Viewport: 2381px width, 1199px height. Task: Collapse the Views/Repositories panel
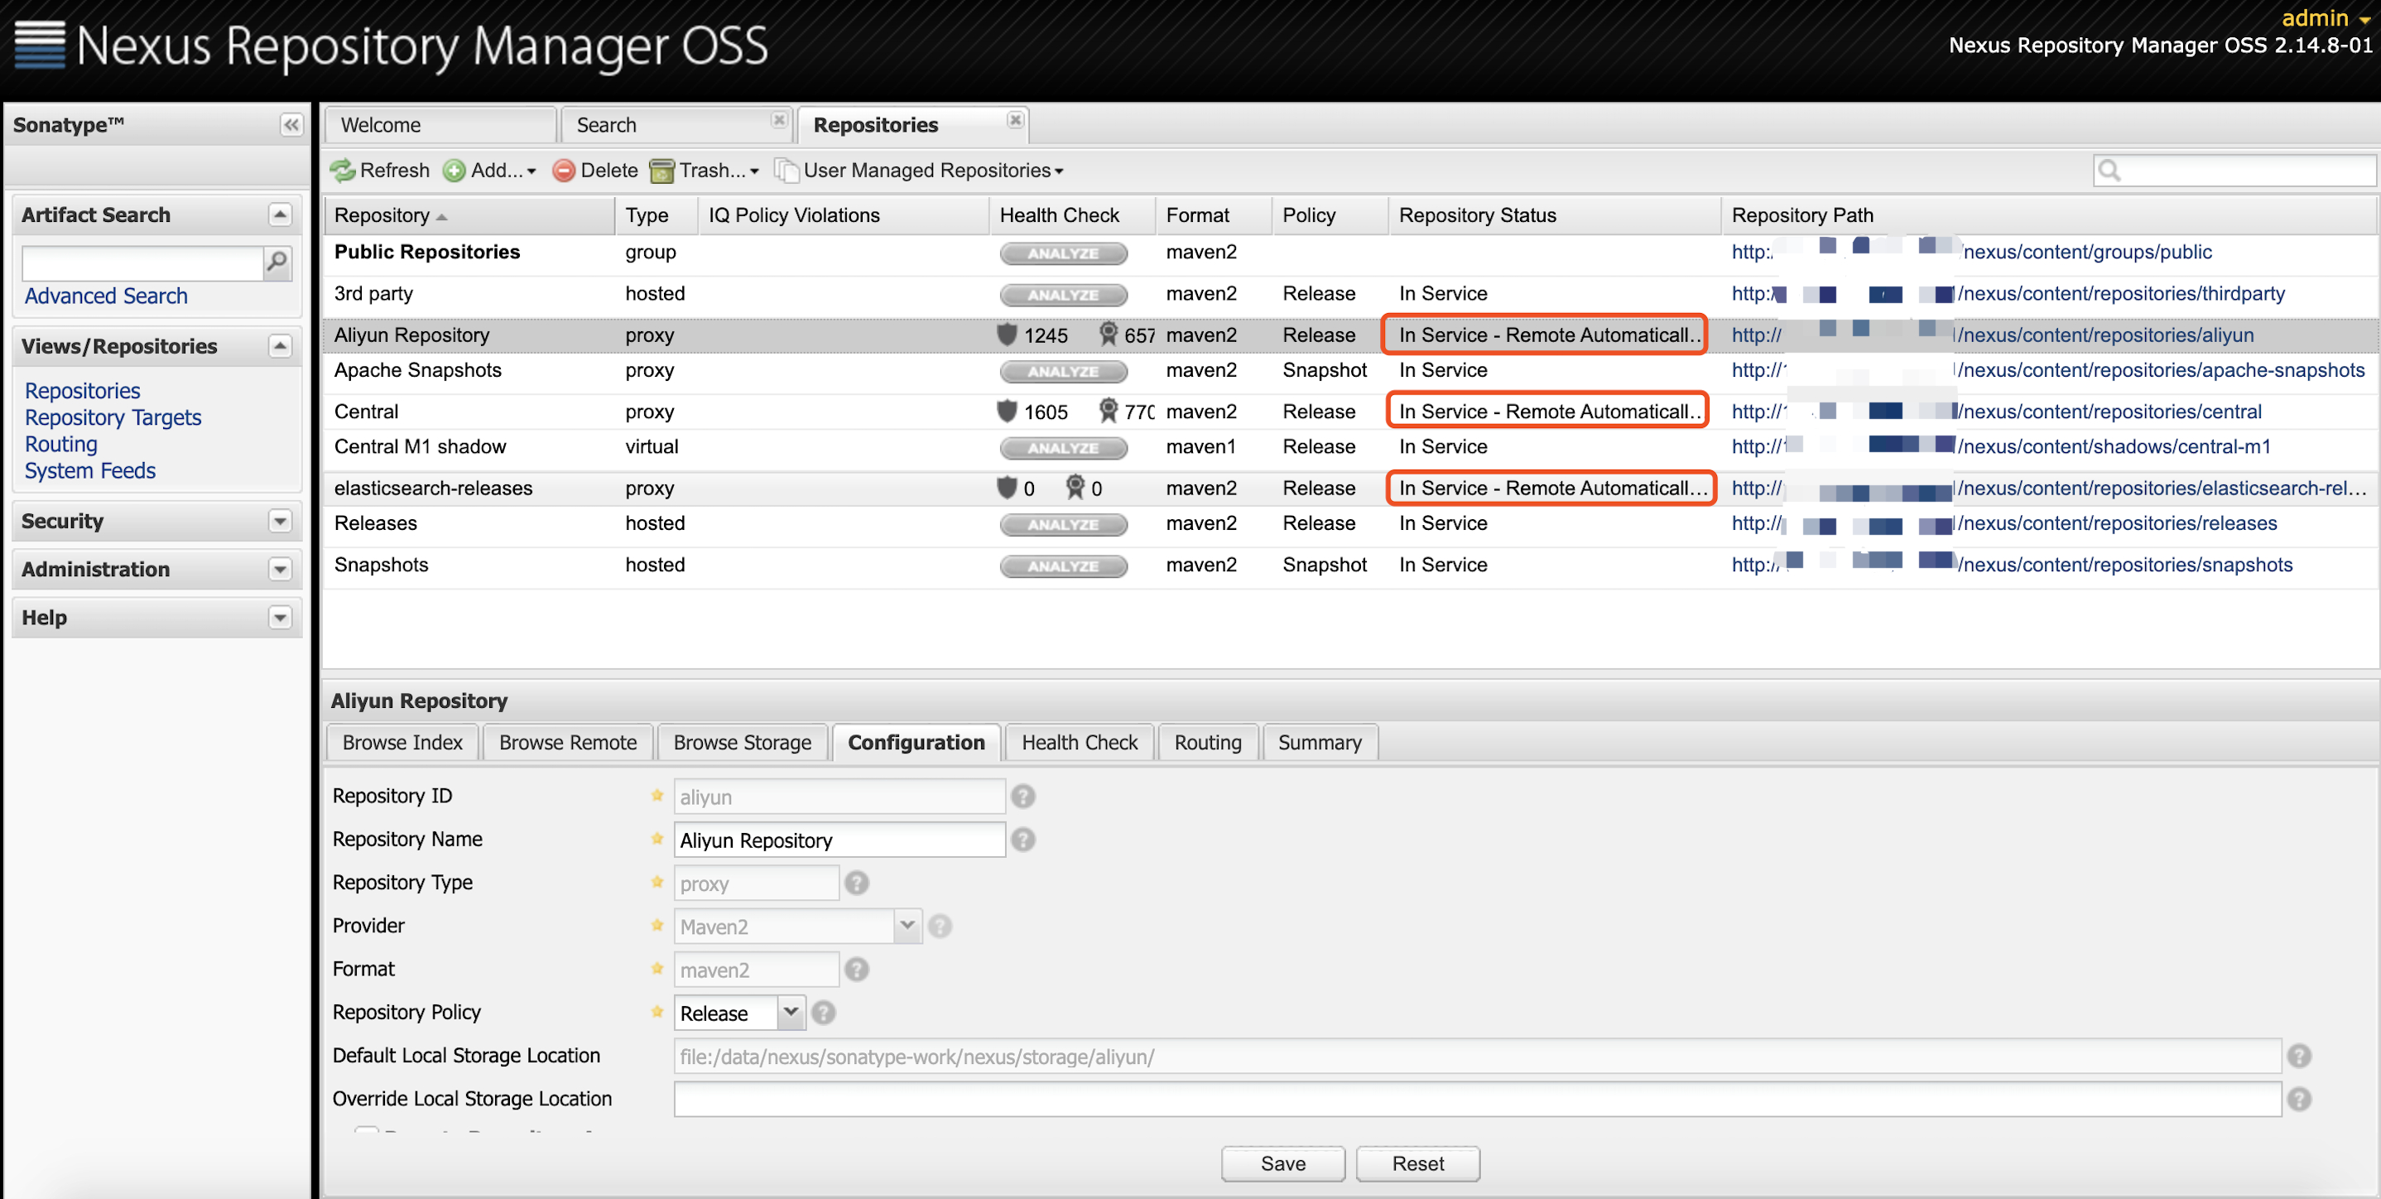pos(280,346)
